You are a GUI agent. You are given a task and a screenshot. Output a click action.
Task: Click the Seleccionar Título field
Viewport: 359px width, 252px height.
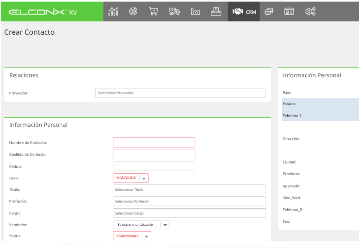[x=189, y=190]
